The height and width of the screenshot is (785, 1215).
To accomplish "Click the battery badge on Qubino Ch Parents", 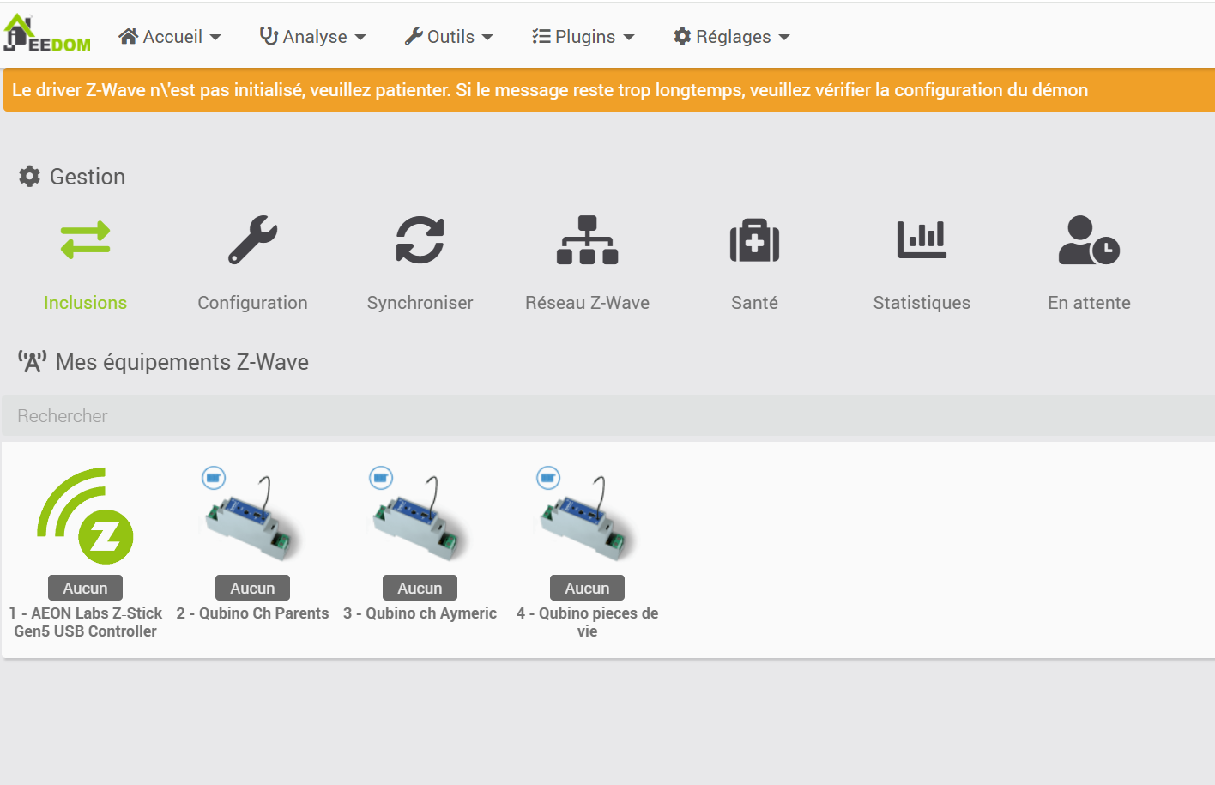I will pos(214,477).
